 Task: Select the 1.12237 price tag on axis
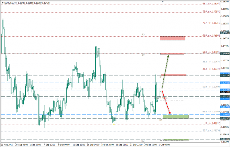pos(225,96)
